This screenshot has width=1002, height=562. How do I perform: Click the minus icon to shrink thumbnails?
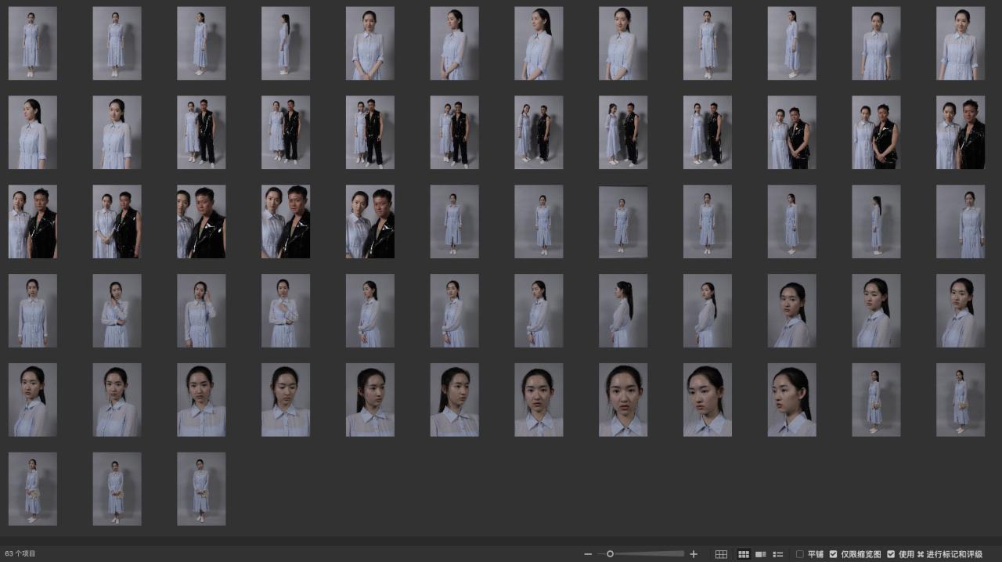coord(588,554)
